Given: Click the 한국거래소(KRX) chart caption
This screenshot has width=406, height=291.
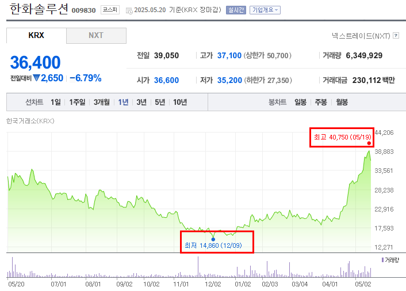Looking at the screenshot, I should pyautogui.click(x=30, y=121).
